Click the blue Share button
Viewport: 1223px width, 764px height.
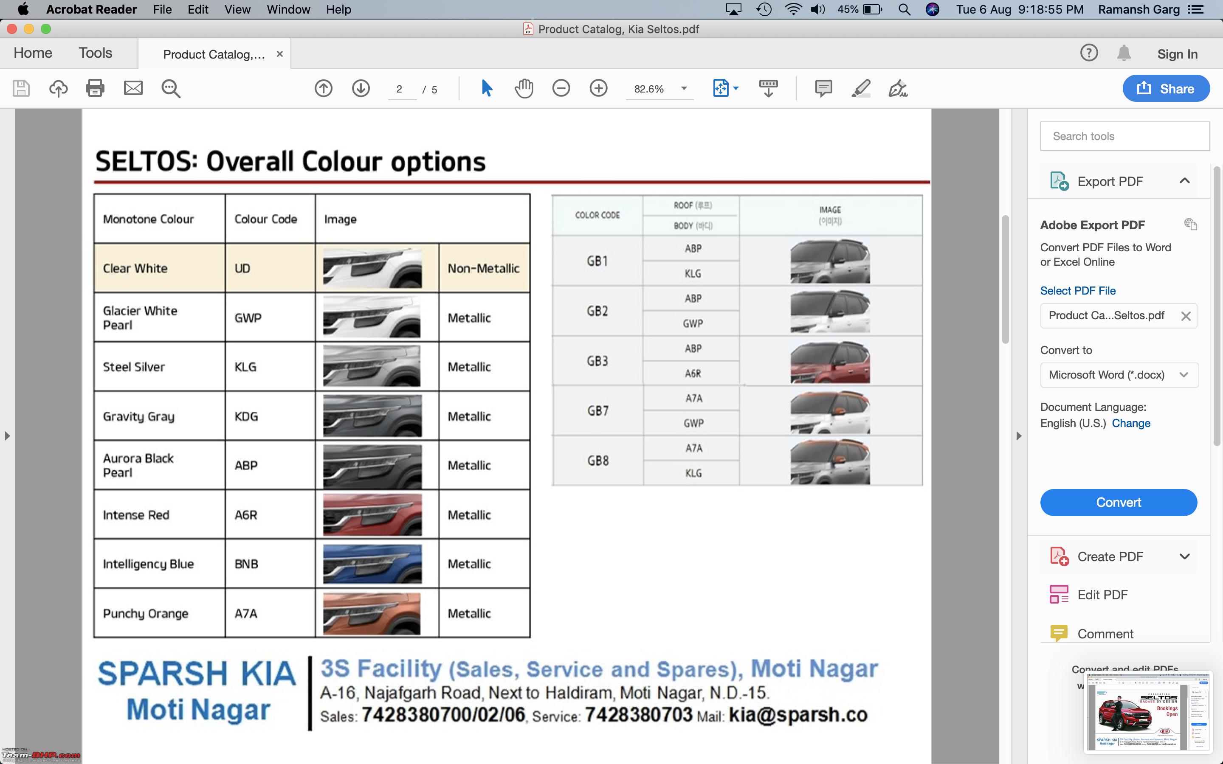tap(1166, 88)
